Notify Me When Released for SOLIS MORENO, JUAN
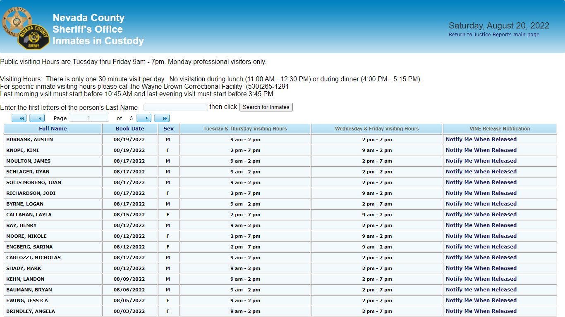This screenshot has width=565, height=317. (481, 182)
